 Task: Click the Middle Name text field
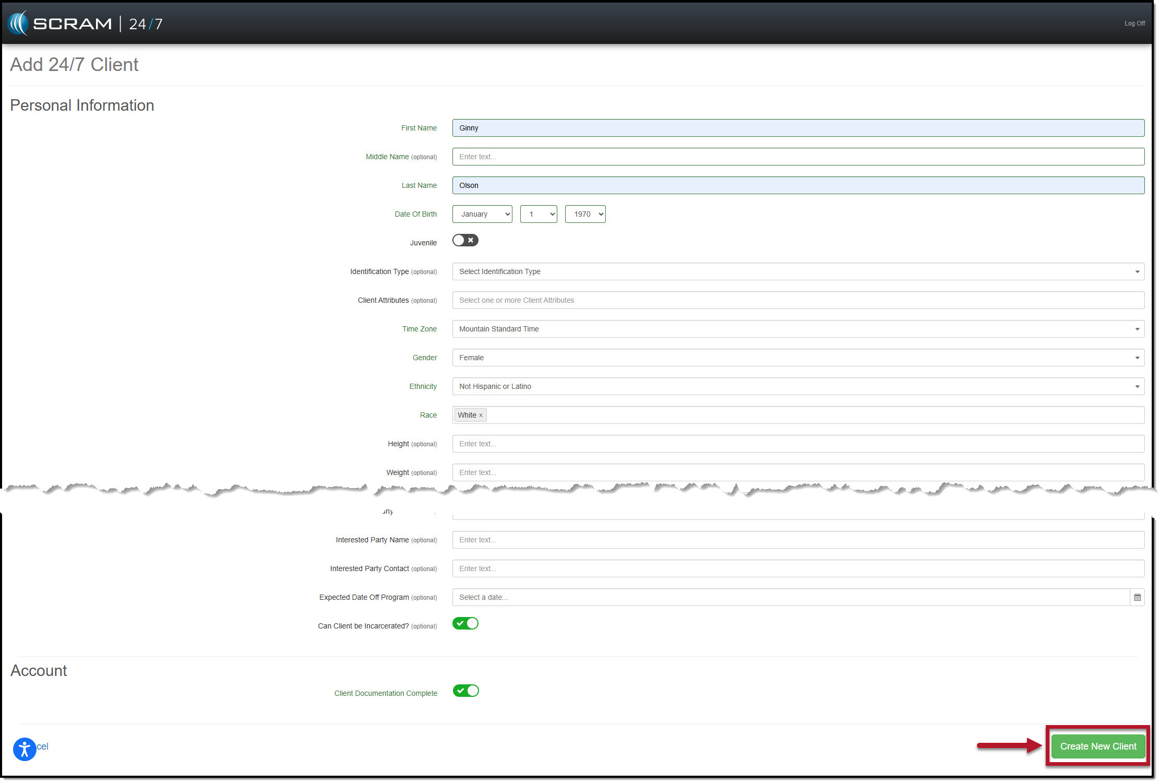(x=798, y=157)
